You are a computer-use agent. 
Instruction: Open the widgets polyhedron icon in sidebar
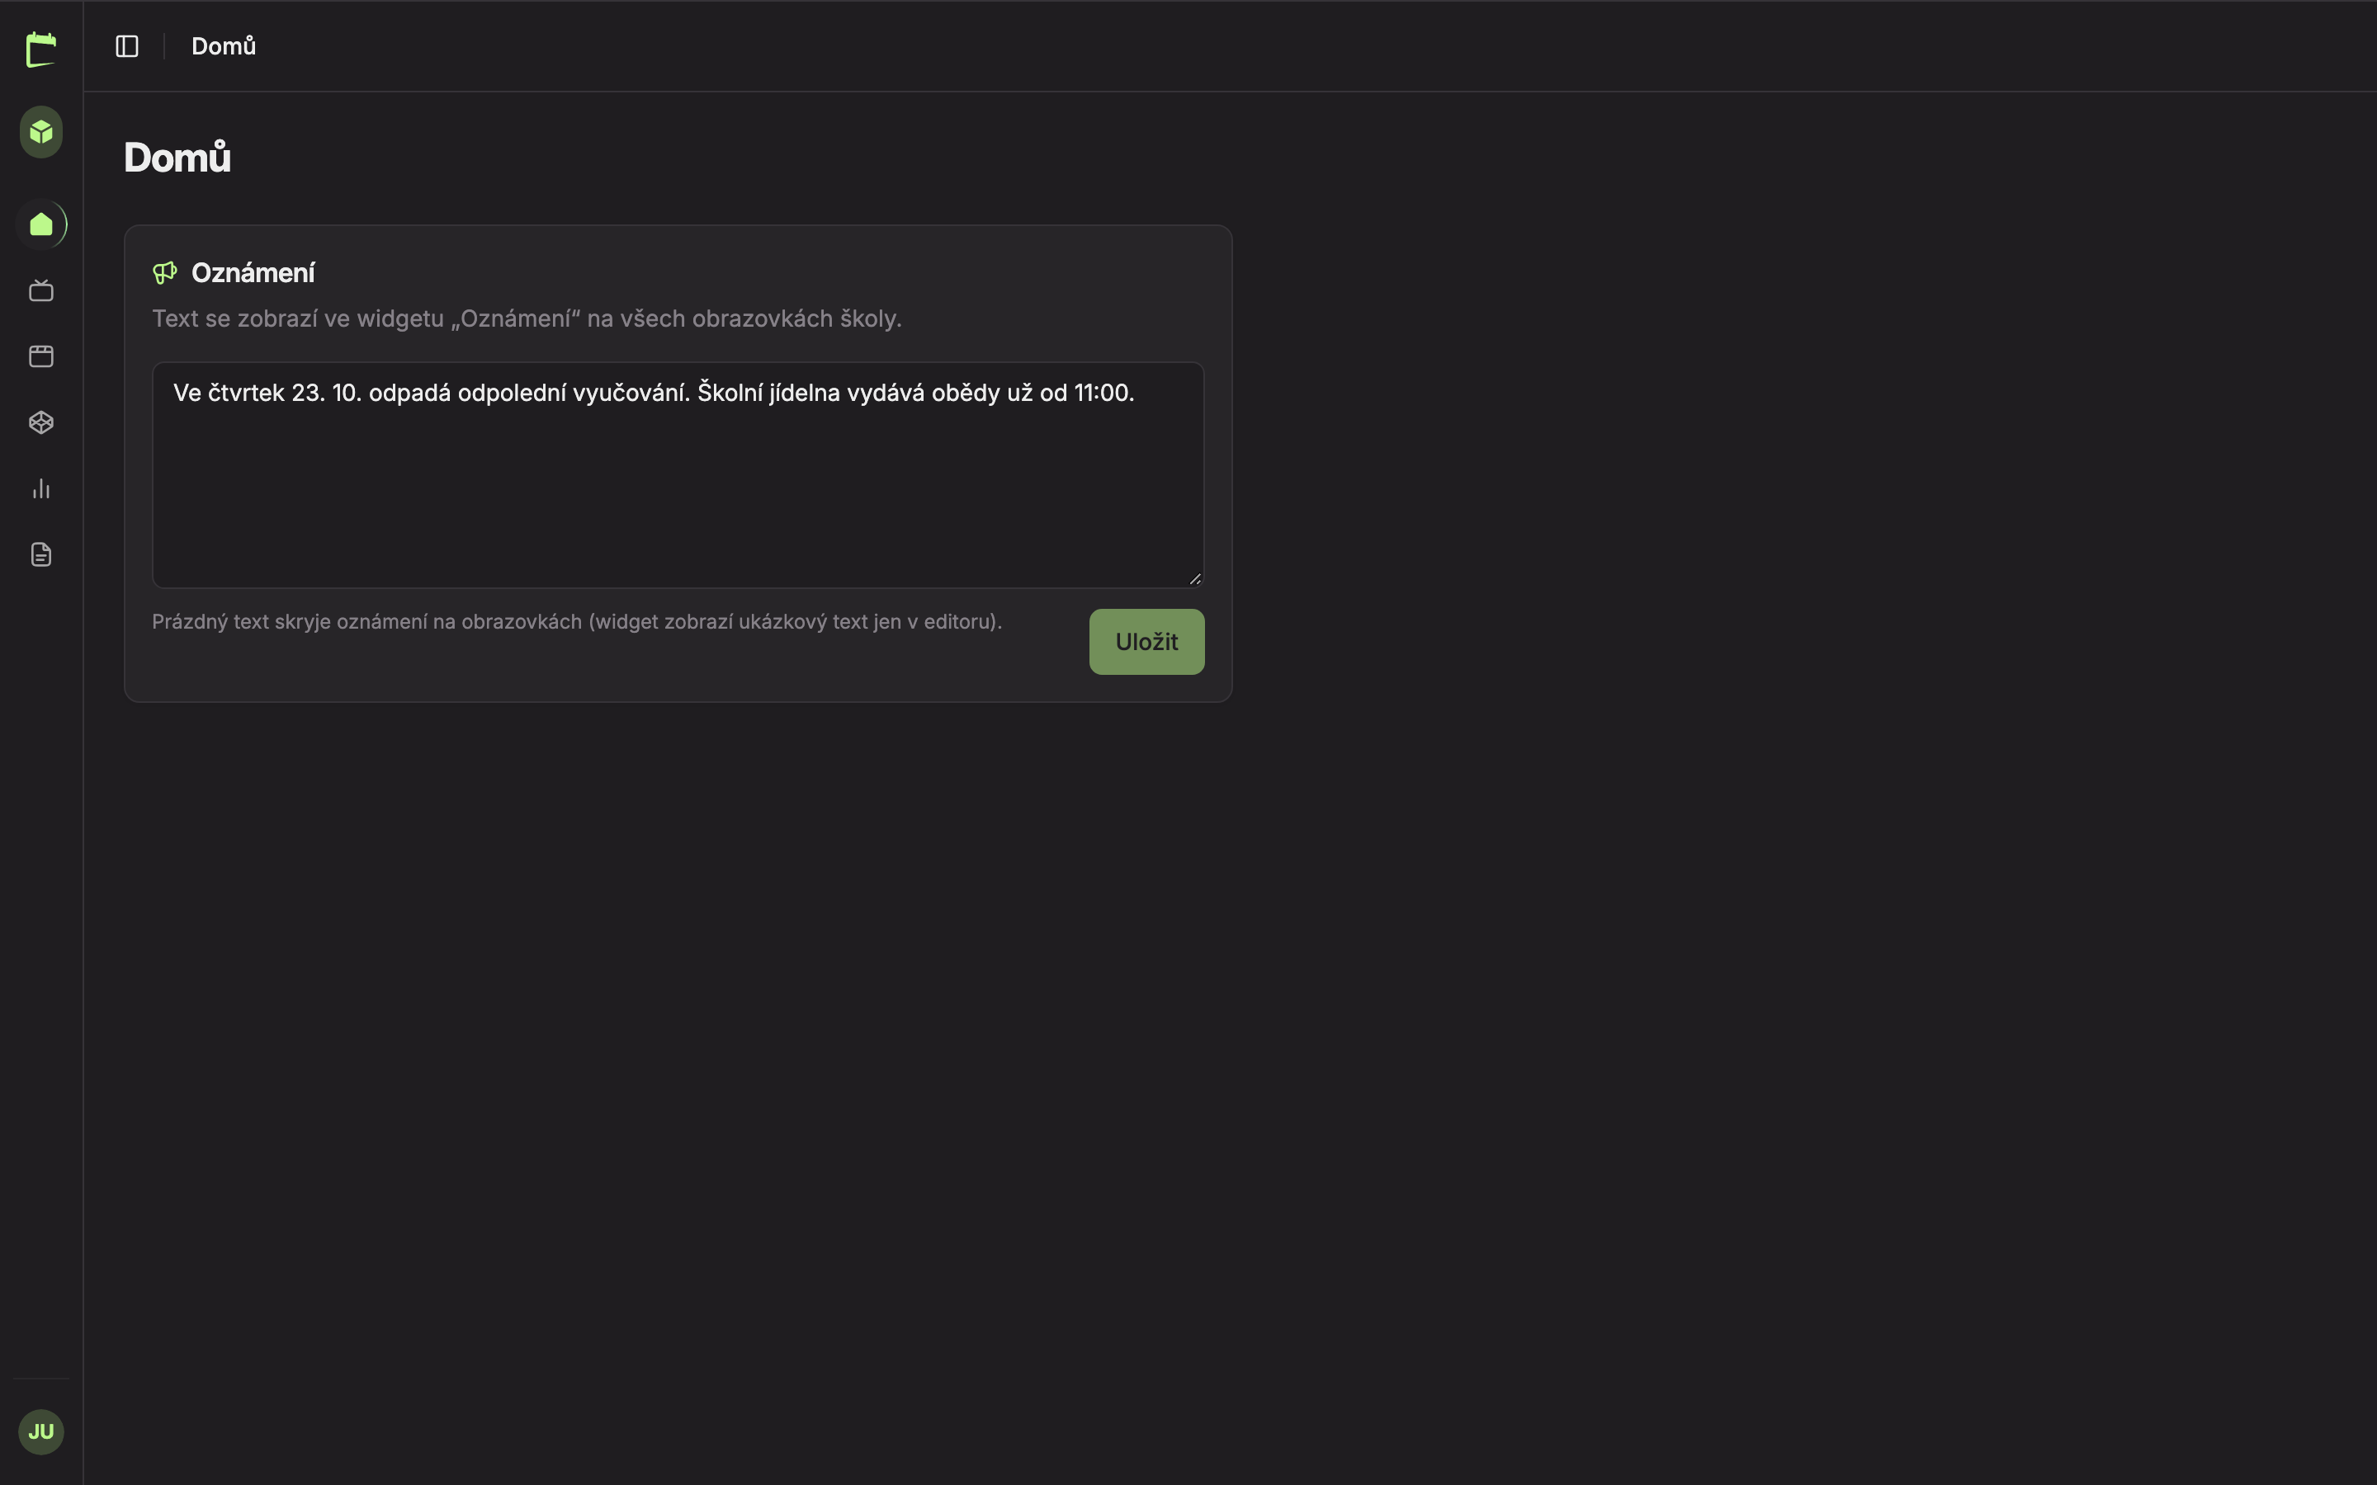point(41,422)
